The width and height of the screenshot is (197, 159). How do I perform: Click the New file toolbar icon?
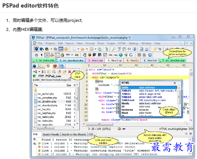74,49
